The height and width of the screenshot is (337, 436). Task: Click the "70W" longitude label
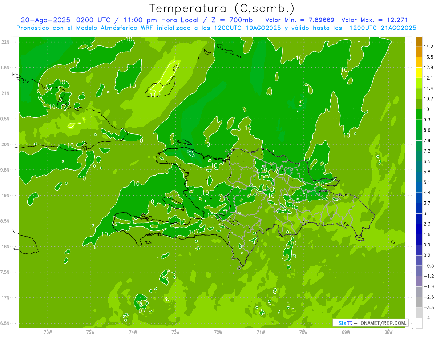[303, 332]
